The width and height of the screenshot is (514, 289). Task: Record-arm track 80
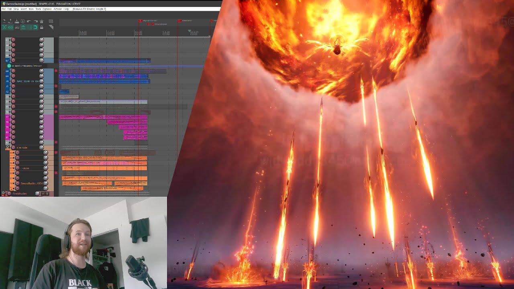tap(13, 132)
